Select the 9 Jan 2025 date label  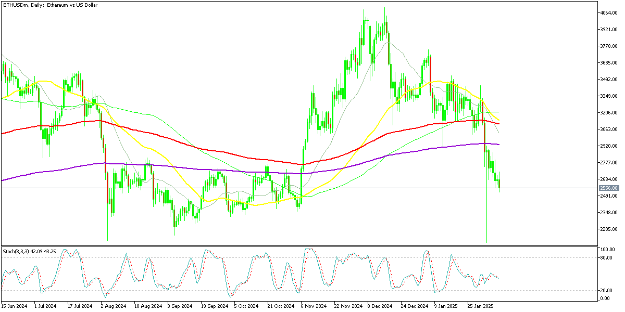(x=446, y=306)
